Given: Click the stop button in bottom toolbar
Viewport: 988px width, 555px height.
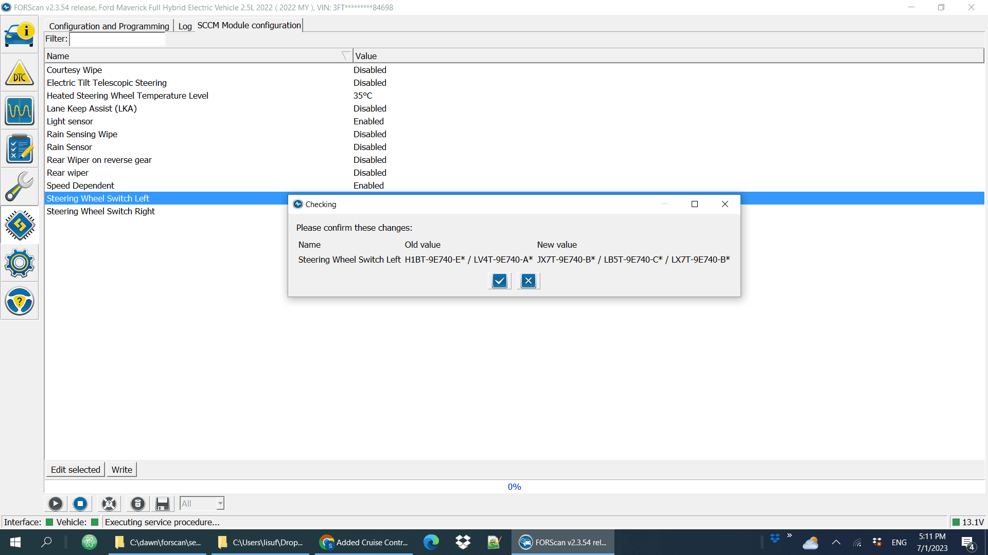Looking at the screenshot, I should 80,504.
